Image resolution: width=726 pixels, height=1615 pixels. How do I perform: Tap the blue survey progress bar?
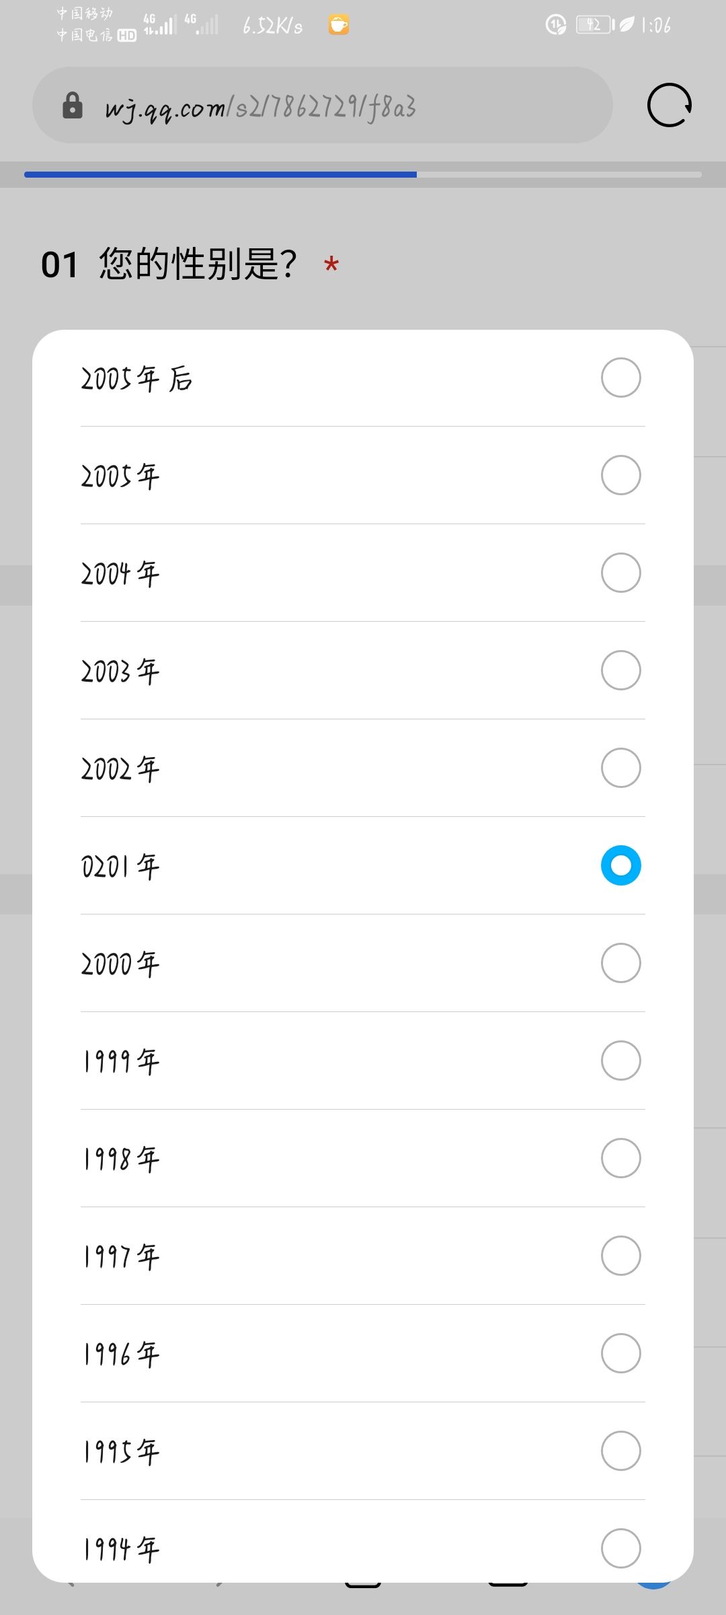pyautogui.click(x=220, y=174)
